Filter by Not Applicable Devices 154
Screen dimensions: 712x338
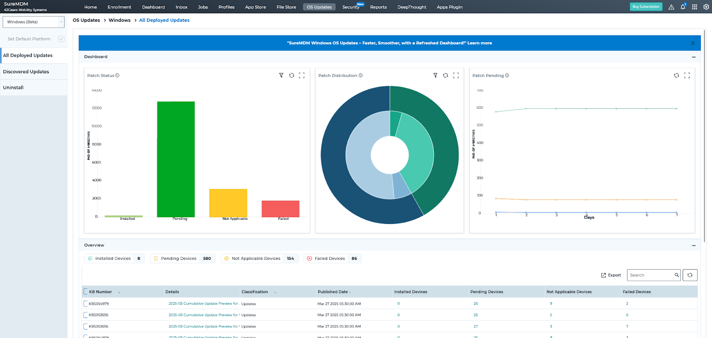[260, 258]
